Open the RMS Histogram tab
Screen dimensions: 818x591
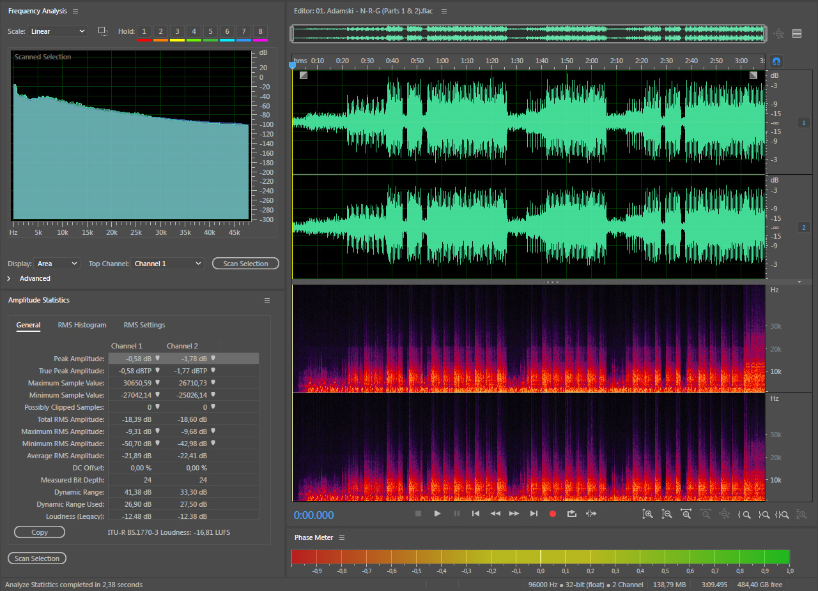[x=82, y=325]
